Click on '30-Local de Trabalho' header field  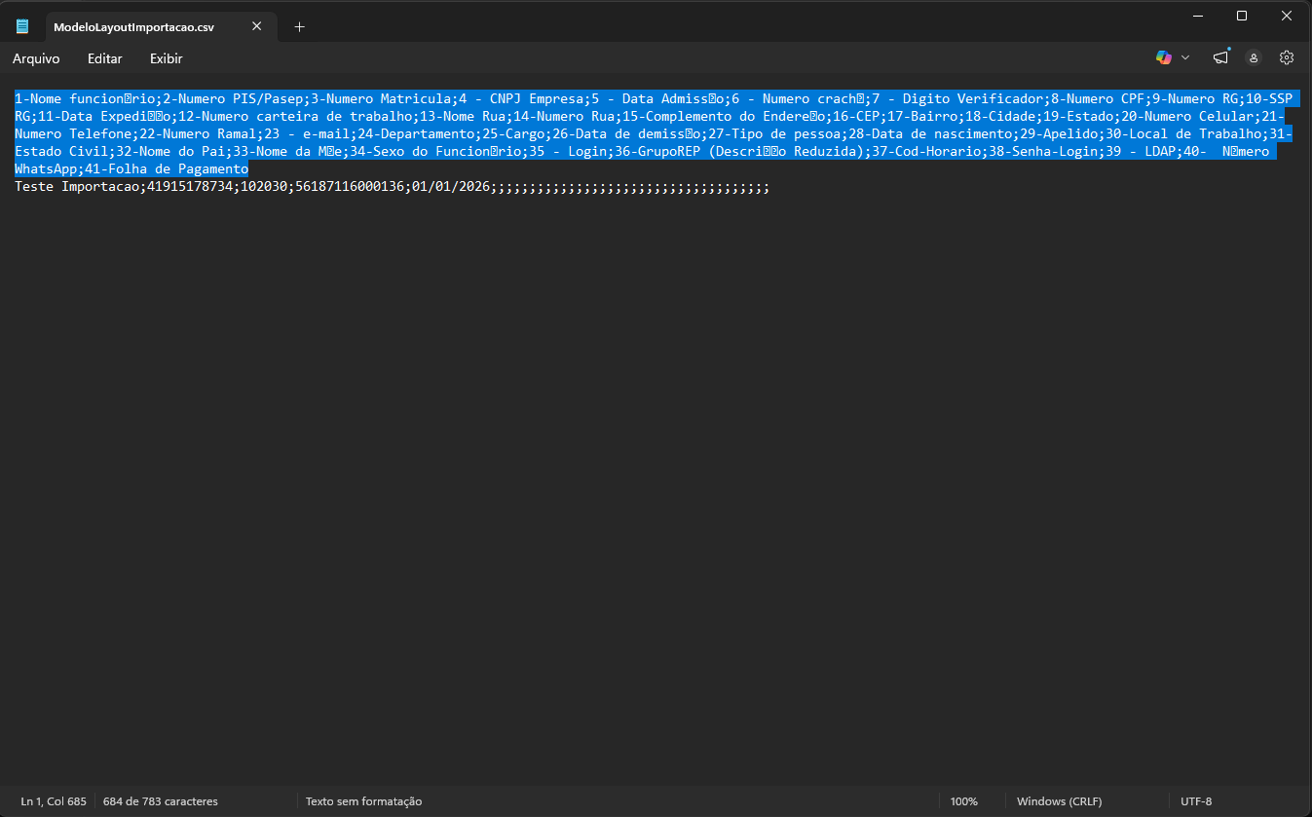(1183, 133)
